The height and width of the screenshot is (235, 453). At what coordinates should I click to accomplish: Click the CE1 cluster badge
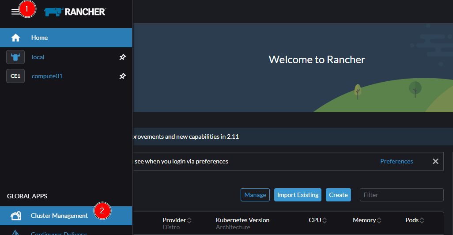(15, 76)
